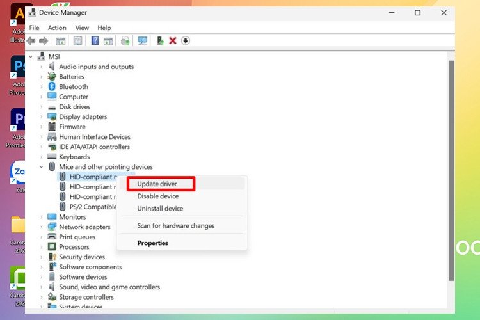
Task: Maximize the Device Manager window
Action: [417, 13]
